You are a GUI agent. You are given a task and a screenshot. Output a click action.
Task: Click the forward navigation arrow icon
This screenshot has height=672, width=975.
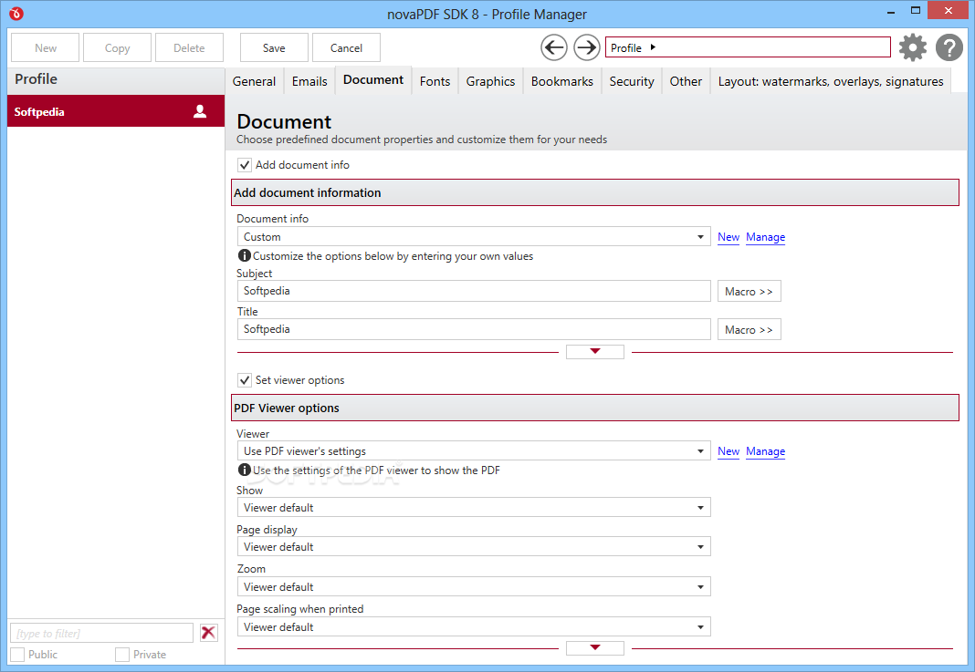[x=586, y=47]
